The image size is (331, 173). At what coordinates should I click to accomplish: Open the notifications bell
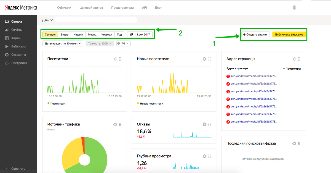click(x=294, y=8)
